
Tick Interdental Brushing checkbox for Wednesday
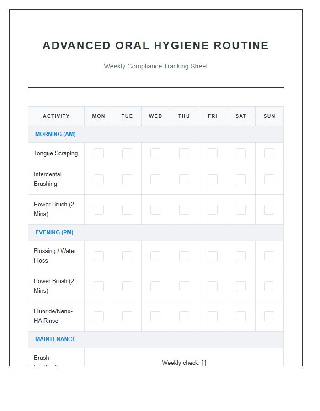pos(155,179)
